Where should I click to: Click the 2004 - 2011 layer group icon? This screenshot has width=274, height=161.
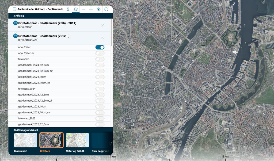(x=16, y=23)
